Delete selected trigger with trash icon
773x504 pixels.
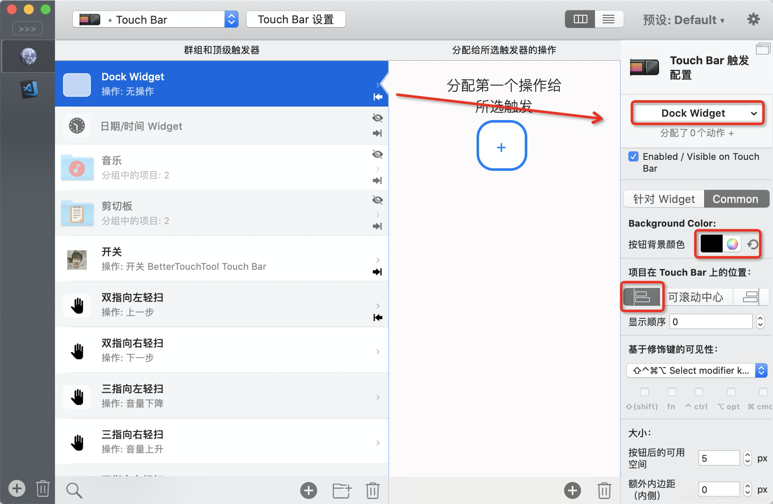(x=373, y=490)
